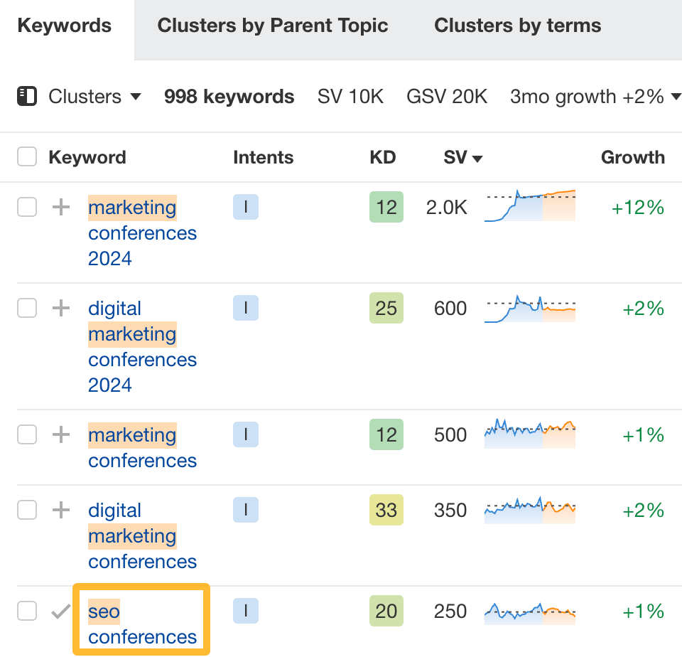Click the plus icon beside 'digital marketing conferences 2024'
The image size is (682, 657).
(61, 308)
